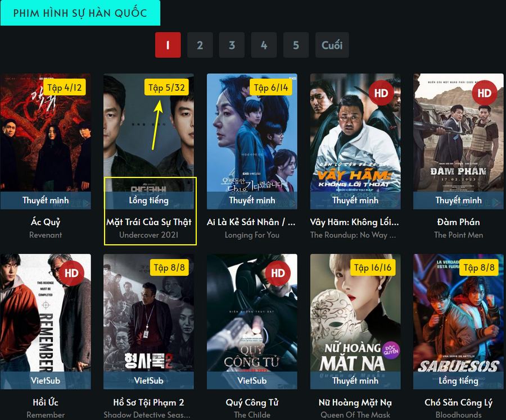
Task: Go to pagination page 3
Action: tap(232, 45)
